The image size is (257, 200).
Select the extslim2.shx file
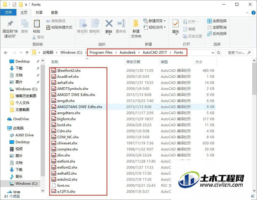coord(67,180)
